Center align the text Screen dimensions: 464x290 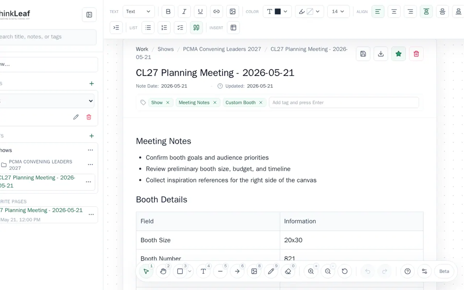click(394, 12)
